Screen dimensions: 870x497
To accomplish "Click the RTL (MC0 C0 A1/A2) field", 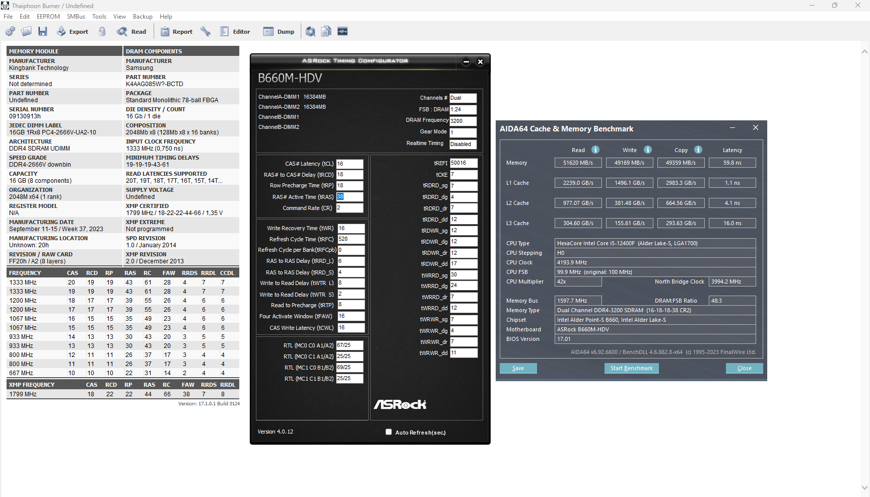I will point(350,345).
